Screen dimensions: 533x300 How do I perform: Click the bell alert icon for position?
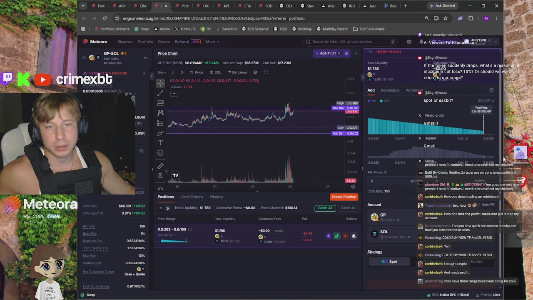(329, 236)
